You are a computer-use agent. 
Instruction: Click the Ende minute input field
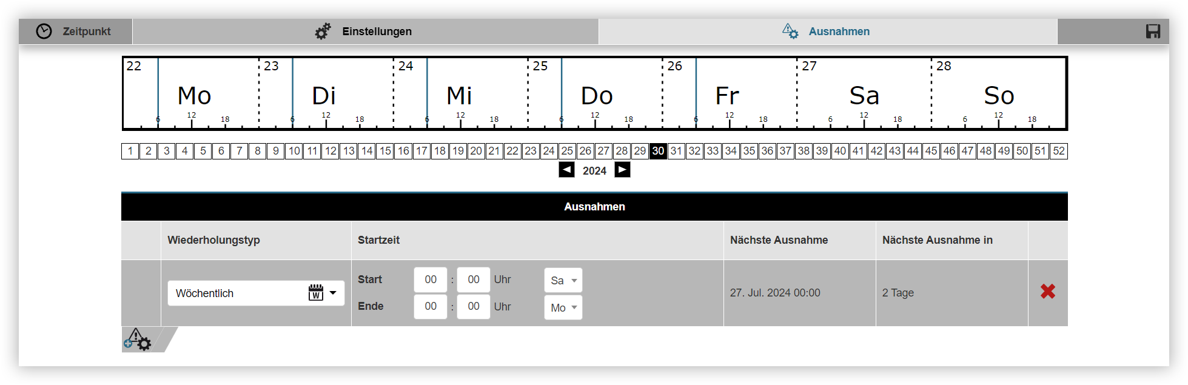click(x=473, y=306)
